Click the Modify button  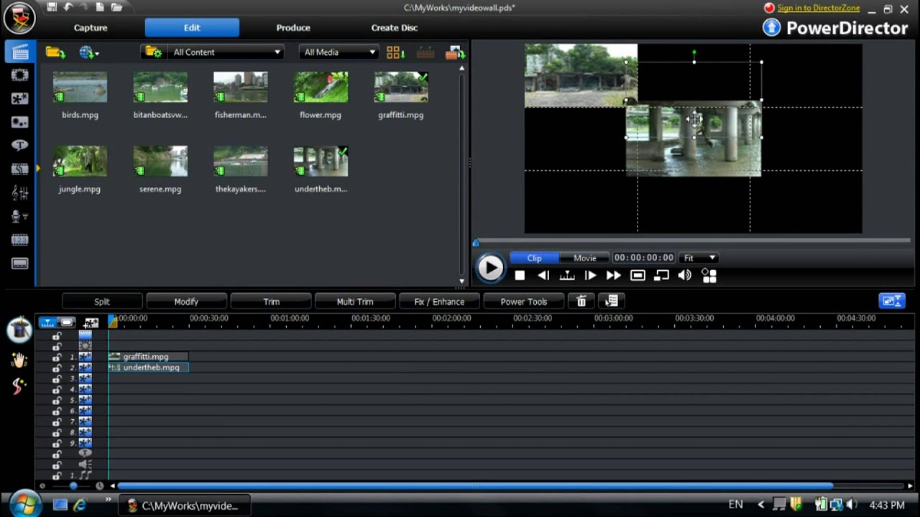[x=186, y=302]
